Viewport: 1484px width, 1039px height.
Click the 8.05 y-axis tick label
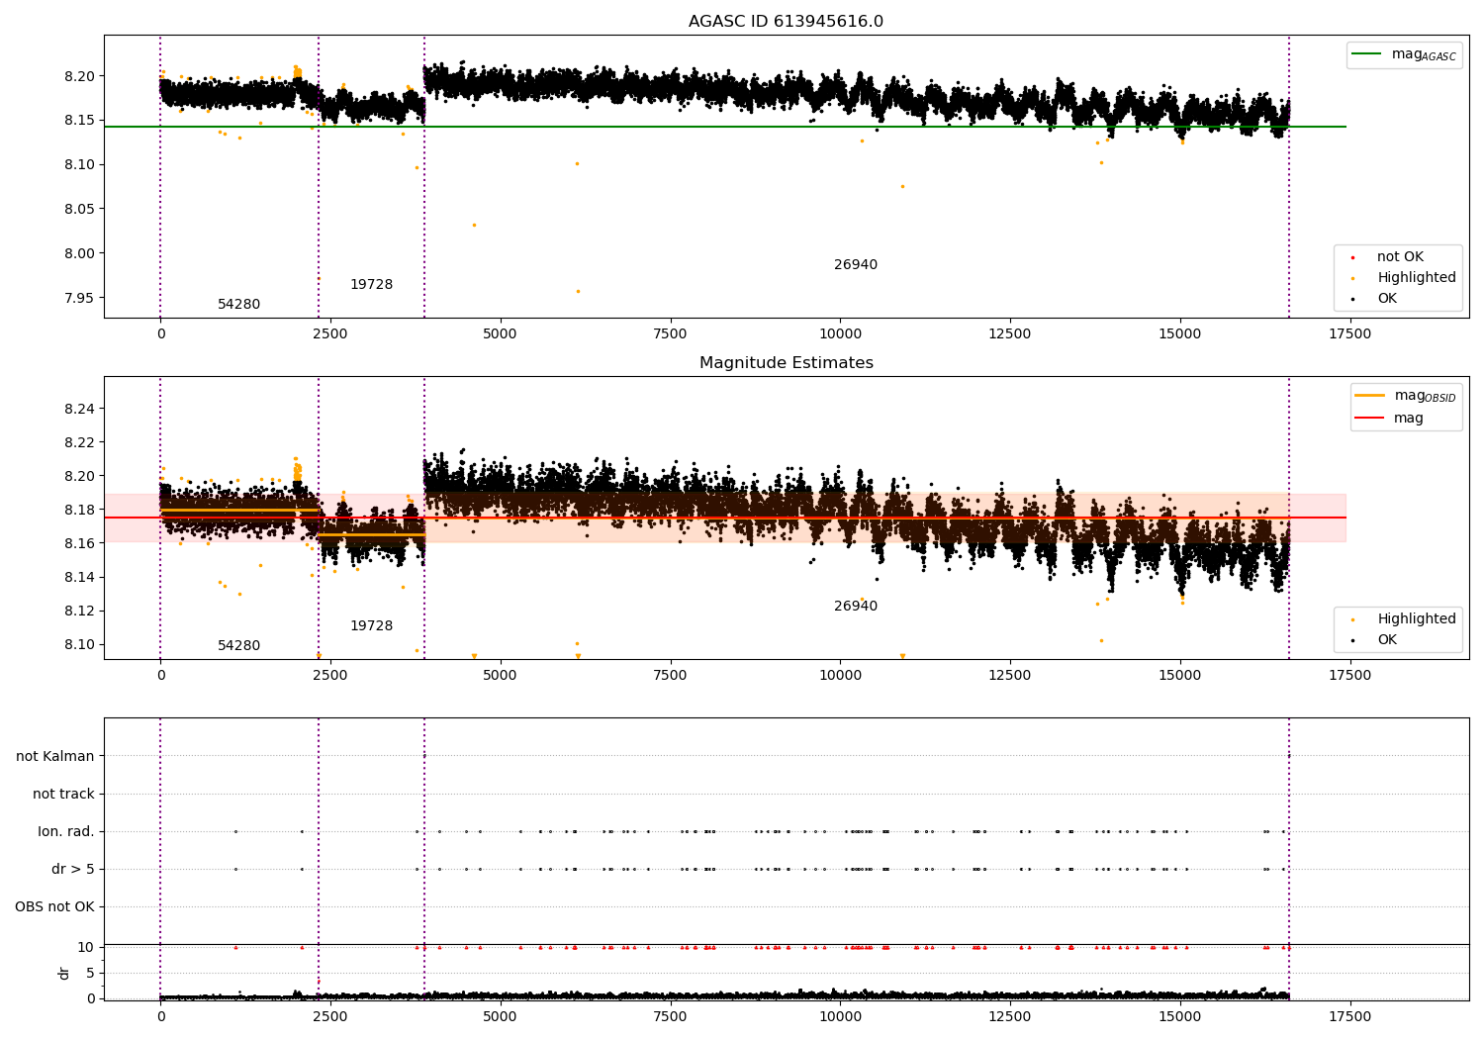78,209
